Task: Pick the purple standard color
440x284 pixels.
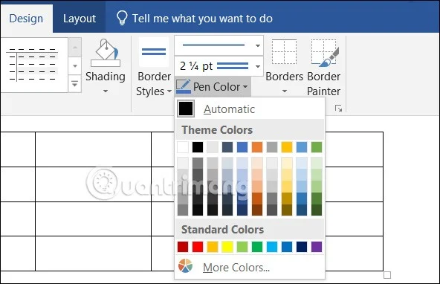Action: (317, 247)
